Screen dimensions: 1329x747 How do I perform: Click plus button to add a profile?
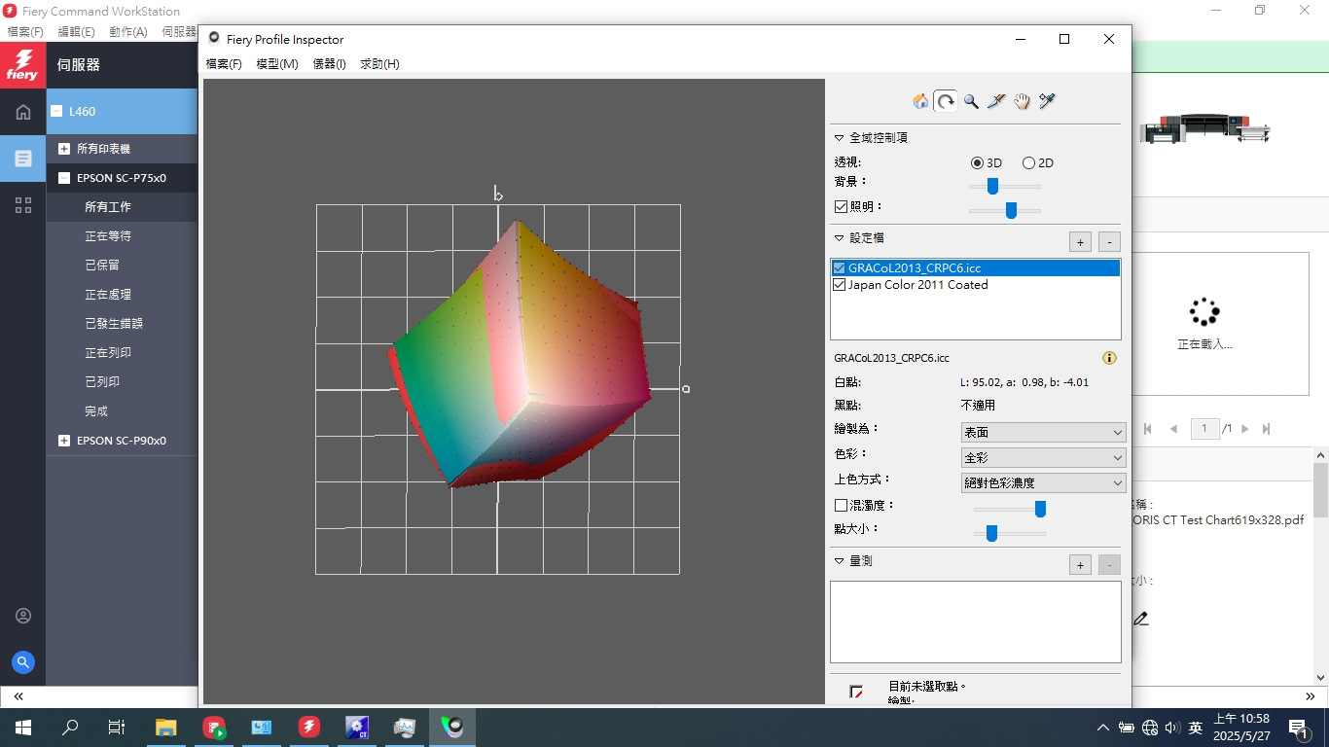pyautogui.click(x=1080, y=242)
